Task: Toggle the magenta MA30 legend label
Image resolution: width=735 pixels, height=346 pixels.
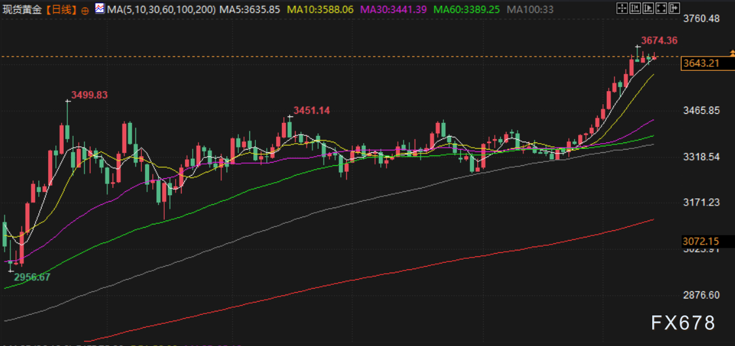Action: click(x=393, y=10)
